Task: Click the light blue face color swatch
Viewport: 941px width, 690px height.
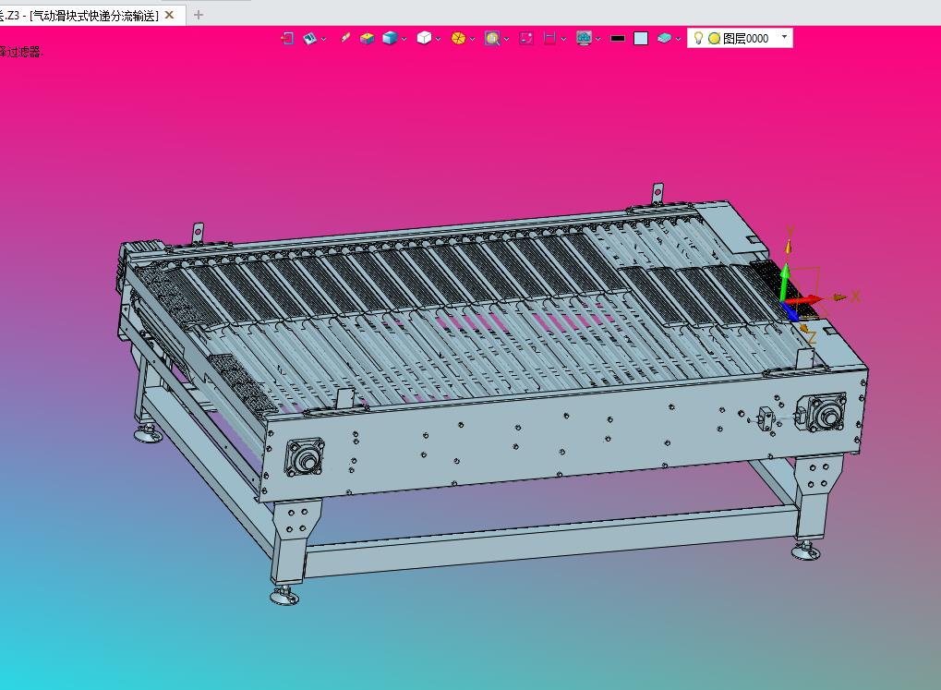Action: pos(641,39)
